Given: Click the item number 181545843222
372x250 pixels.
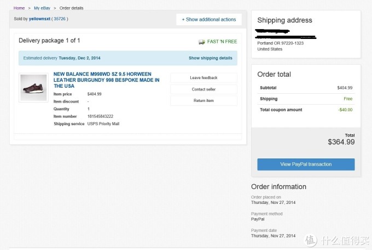Looking at the screenshot, I should coord(100,116).
